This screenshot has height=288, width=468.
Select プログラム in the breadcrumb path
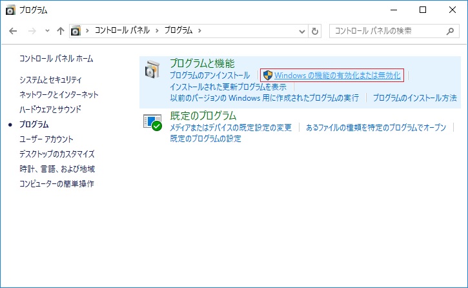click(178, 30)
